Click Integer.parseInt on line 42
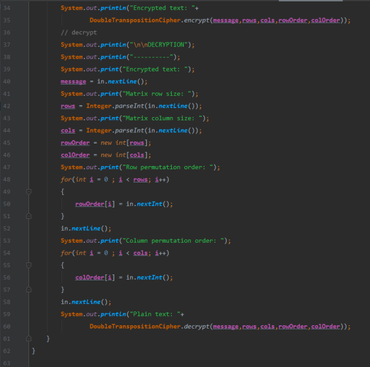370x367 pixels. click(x=115, y=106)
